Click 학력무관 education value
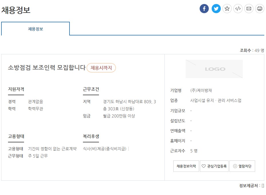 pyautogui.click(x=35, y=109)
